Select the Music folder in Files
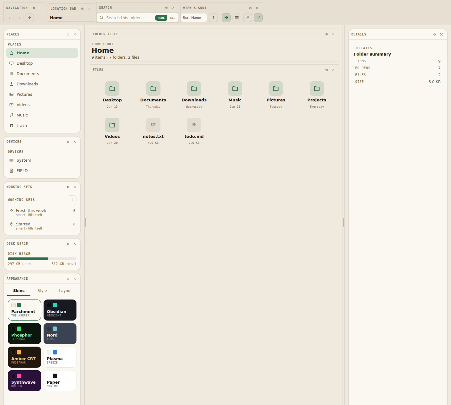 pos(235,95)
